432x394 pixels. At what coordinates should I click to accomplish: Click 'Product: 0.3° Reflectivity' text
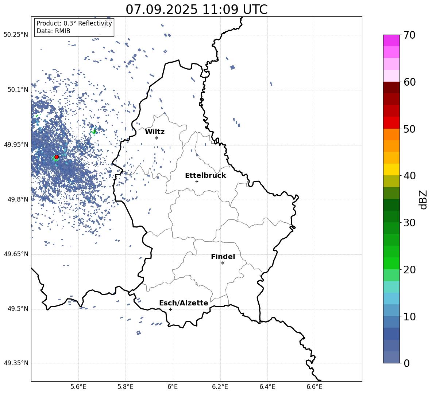[x=74, y=23]
